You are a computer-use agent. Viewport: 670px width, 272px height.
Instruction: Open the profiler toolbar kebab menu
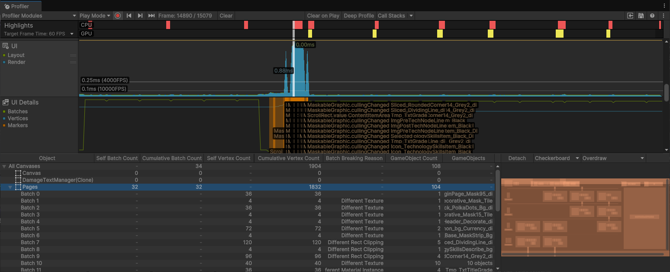664,16
